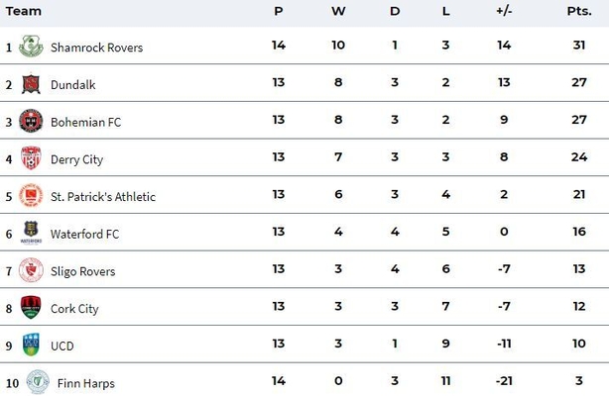609x396 pixels.
Task: Click Shamrock Rovers' 31 points value
Action: pos(579,45)
